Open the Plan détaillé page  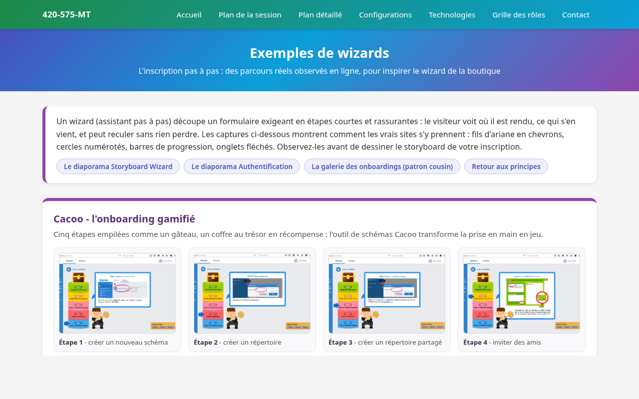(x=320, y=14)
